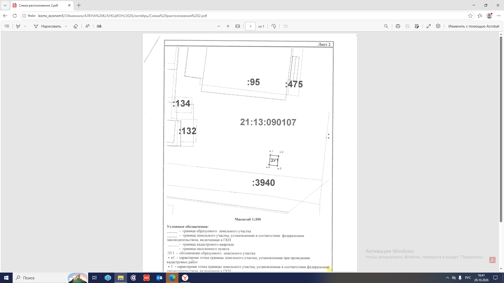Viewport: 504px width, 283px height.
Task: Open a new browser tab
Action: pyautogui.click(x=79, y=5)
